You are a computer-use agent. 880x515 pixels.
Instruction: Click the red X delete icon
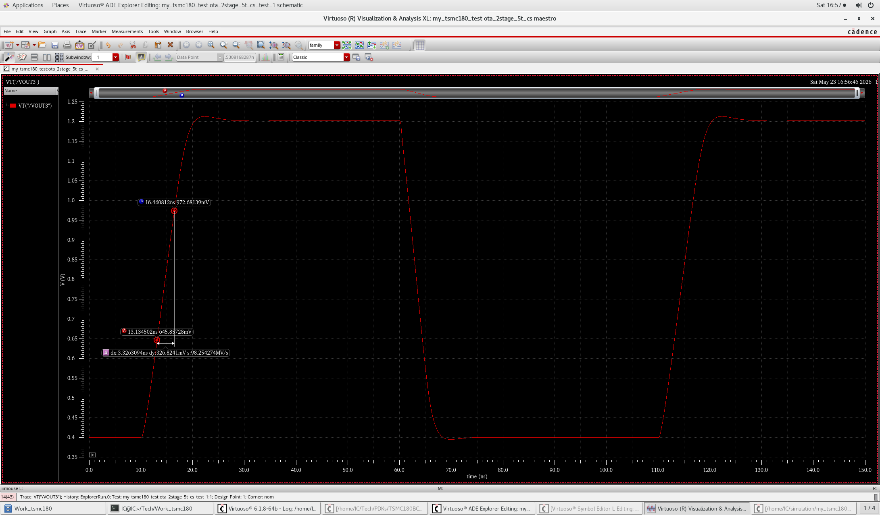tap(170, 45)
